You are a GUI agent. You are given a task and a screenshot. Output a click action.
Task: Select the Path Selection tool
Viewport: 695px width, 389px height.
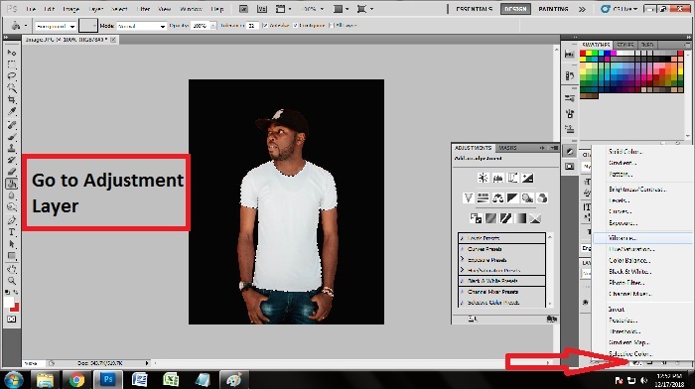coord(12,244)
